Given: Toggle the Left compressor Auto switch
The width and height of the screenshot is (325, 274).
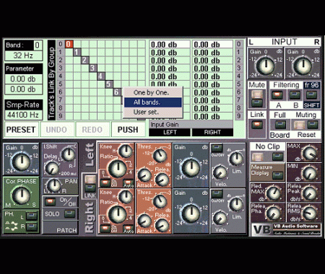Looking at the screenshot, I should coord(129,183).
